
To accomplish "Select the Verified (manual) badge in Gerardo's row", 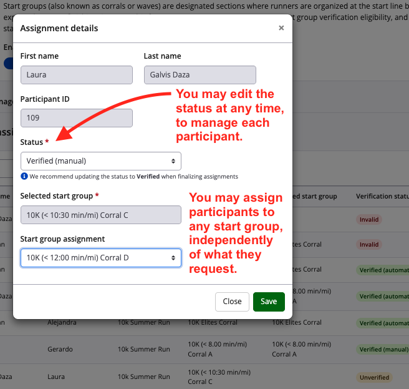I will point(382,350).
